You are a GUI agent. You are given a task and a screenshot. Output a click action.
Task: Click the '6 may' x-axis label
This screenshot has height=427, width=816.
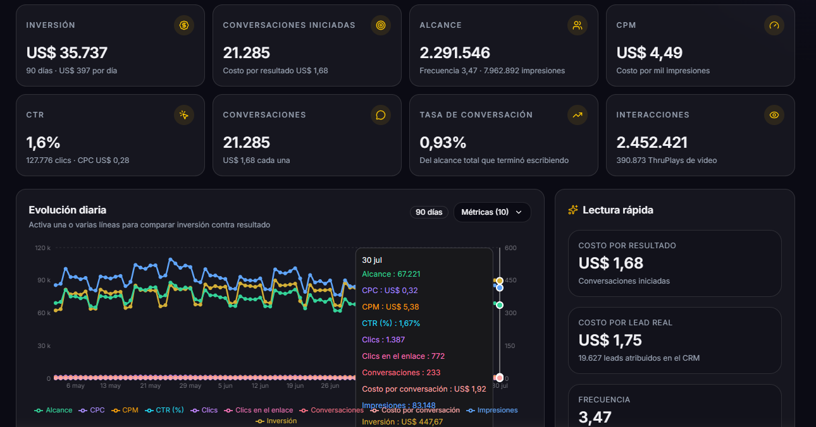(75, 385)
